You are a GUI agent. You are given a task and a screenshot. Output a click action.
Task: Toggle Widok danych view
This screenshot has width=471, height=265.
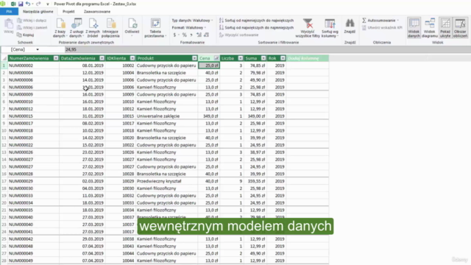pos(414,28)
